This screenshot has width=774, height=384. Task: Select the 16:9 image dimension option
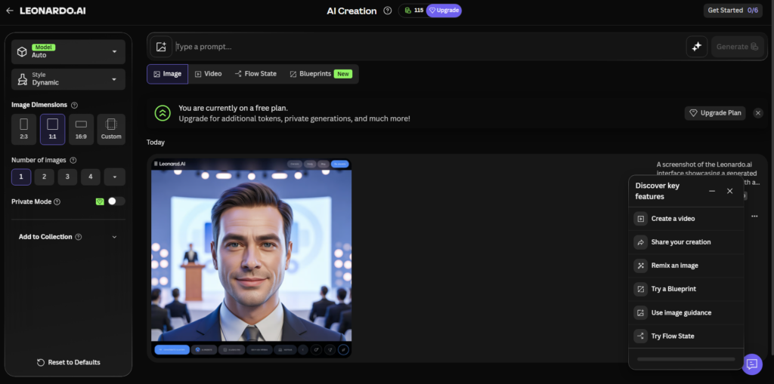click(x=82, y=129)
